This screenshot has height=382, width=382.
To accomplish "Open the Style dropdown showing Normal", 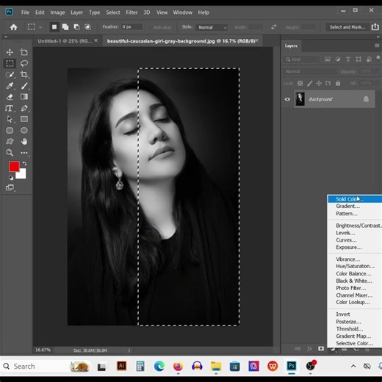I will [212, 27].
